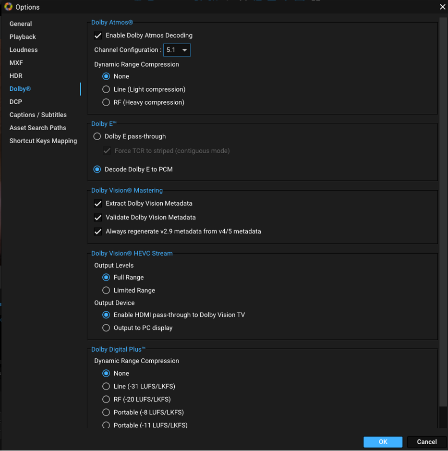Enable HDMI pass-through to Dolby Vision TV

(106, 315)
